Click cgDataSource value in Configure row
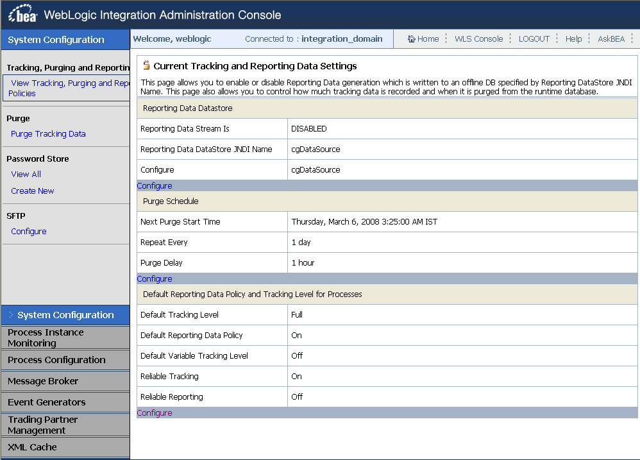This screenshot has height=460, width=640. (316, 170)
